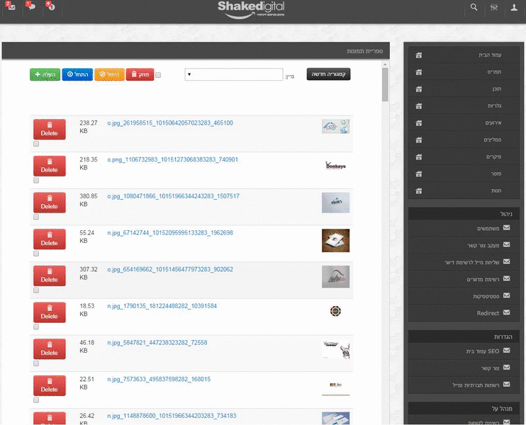Open file link n.jpg_5847821_447238323282_72558
Viewport: 526px width, 425px height.
pyautogui.click(x=157, y=343)
